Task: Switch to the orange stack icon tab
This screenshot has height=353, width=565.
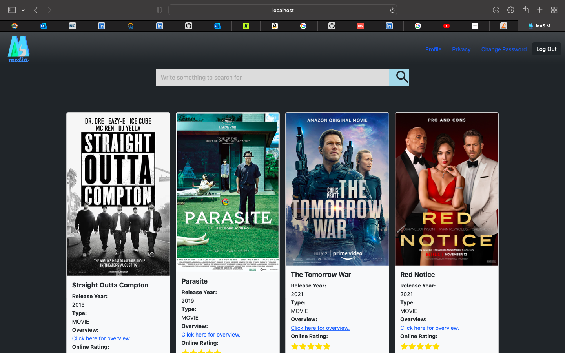Action: point(504,26)
